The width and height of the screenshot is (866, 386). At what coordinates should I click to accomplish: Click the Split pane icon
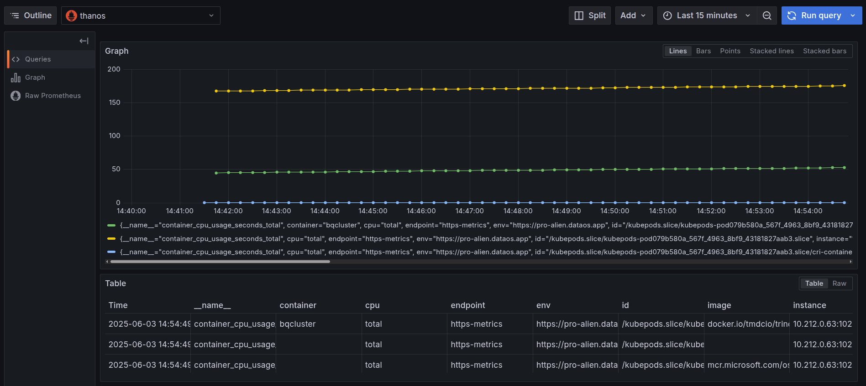click(579, 15)
